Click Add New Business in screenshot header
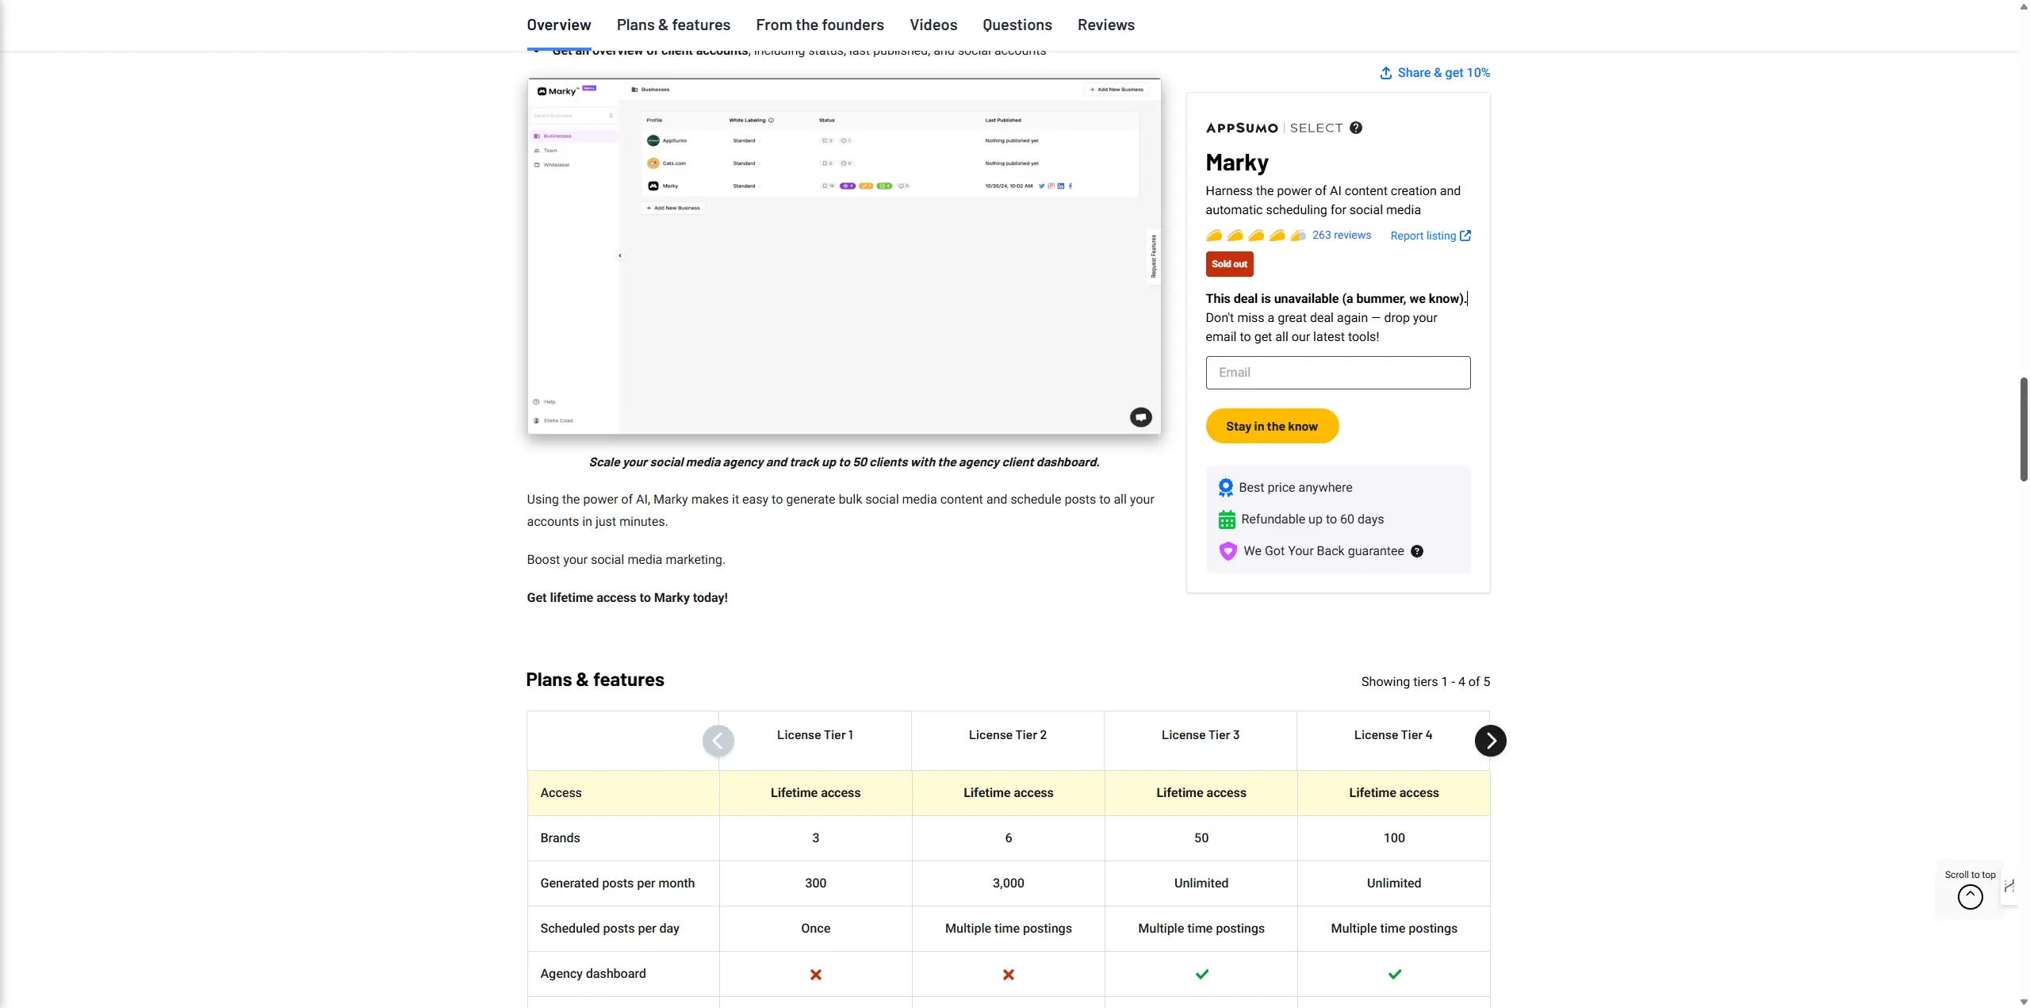2030x1008 pixels. click(1116, 90)
